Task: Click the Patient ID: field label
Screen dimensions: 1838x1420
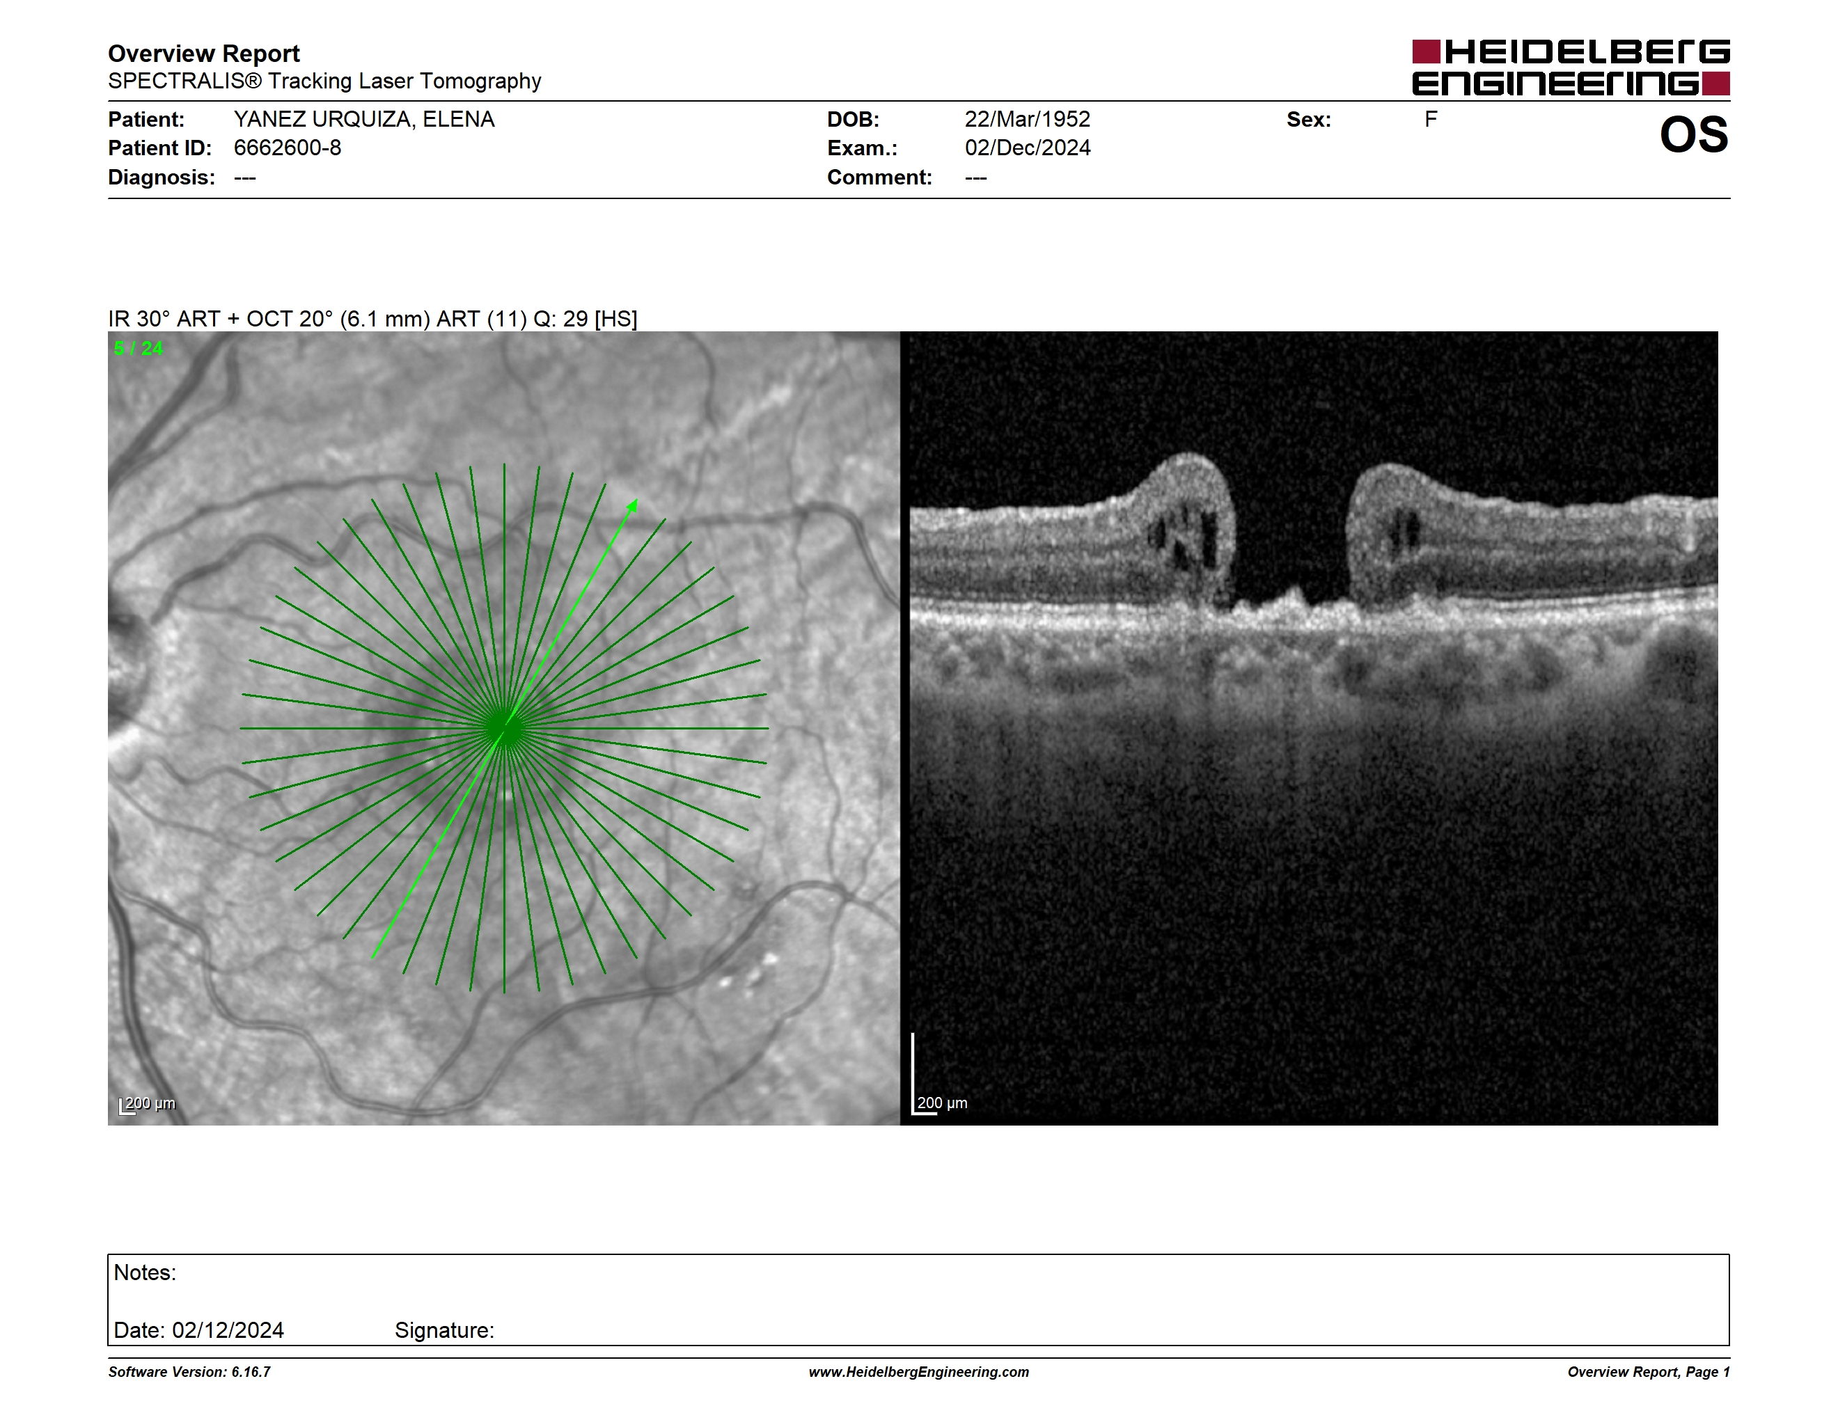Action: pos(159,148)
